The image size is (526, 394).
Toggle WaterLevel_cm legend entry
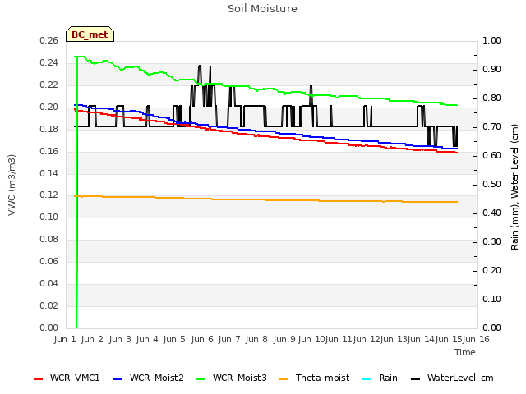point(452,378)
